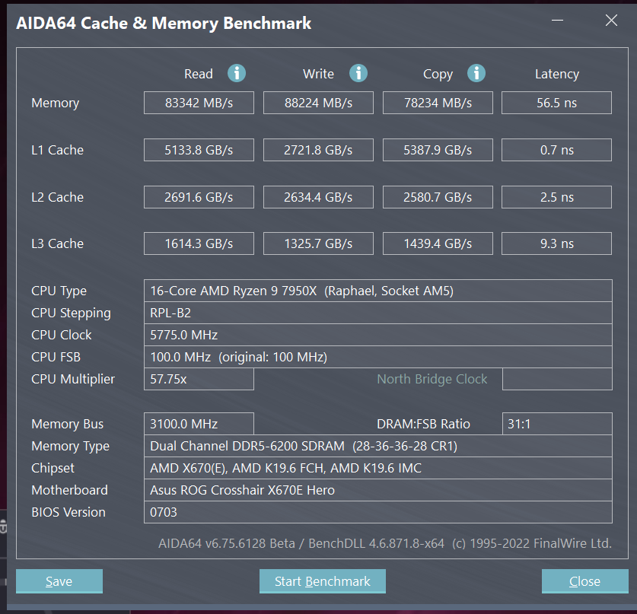Viewport: 637px width, 614px height.
Task: Click the L3 Cache Latency 9.3 ns box
Action: (556, 243)
